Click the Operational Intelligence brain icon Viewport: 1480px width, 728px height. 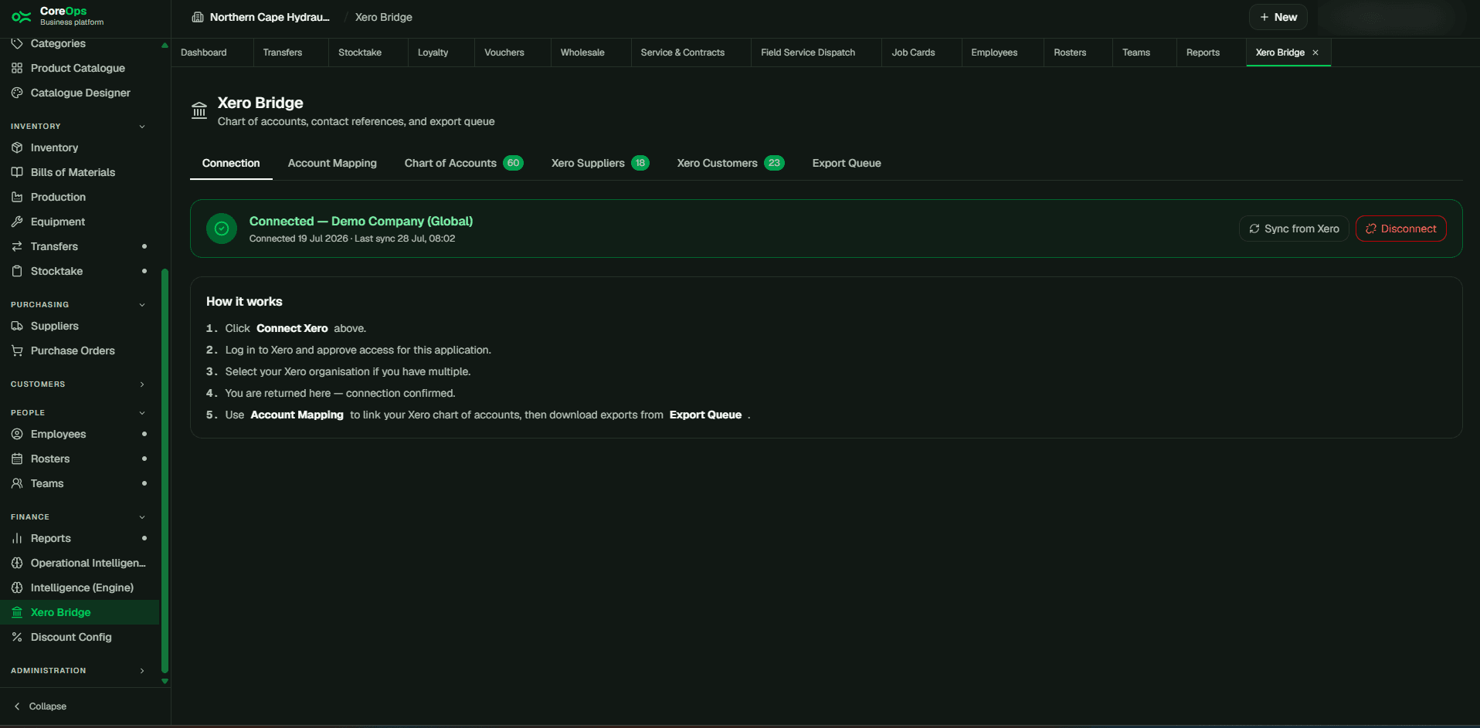point(17,563)
